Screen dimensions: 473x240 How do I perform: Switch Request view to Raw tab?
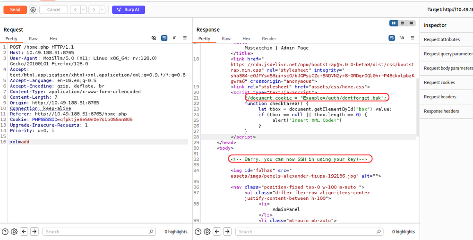point(33,39)
